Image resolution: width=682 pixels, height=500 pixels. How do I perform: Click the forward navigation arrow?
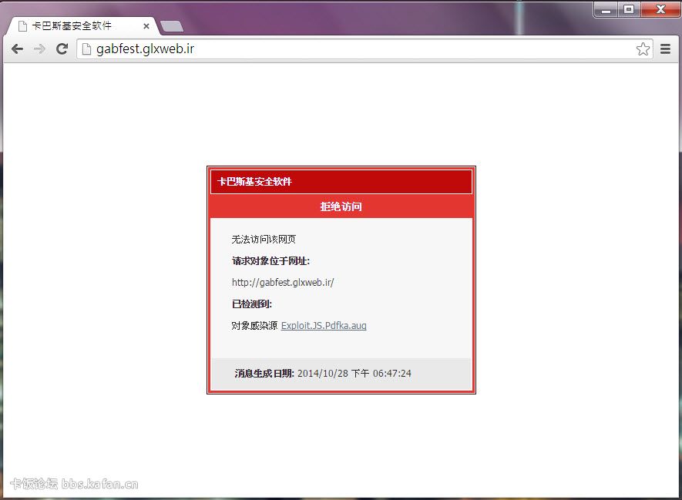pos(39,49)
